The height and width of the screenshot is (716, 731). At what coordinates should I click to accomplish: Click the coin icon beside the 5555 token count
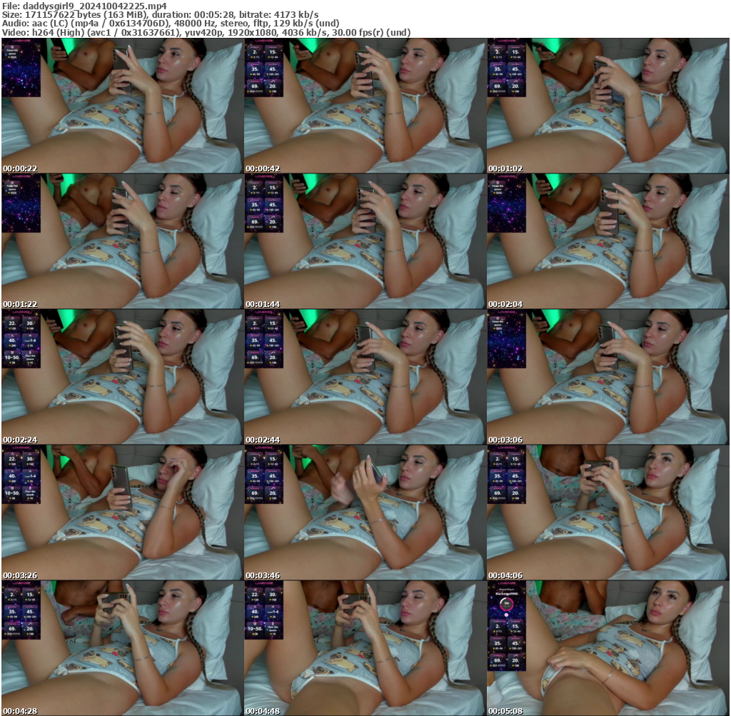(x=9, y=57)
